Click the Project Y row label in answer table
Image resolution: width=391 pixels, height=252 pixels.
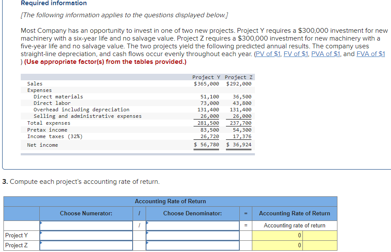pyautogui.click(x=16, y=235)
